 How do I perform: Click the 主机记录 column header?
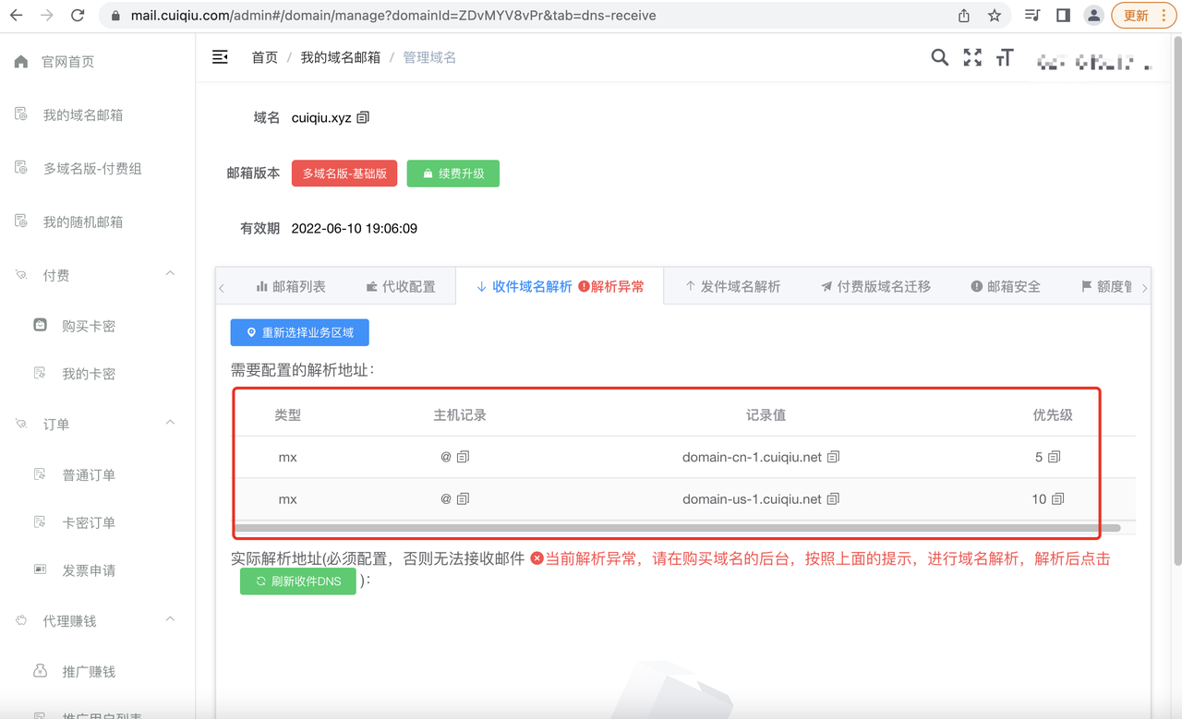pos(460,415)
